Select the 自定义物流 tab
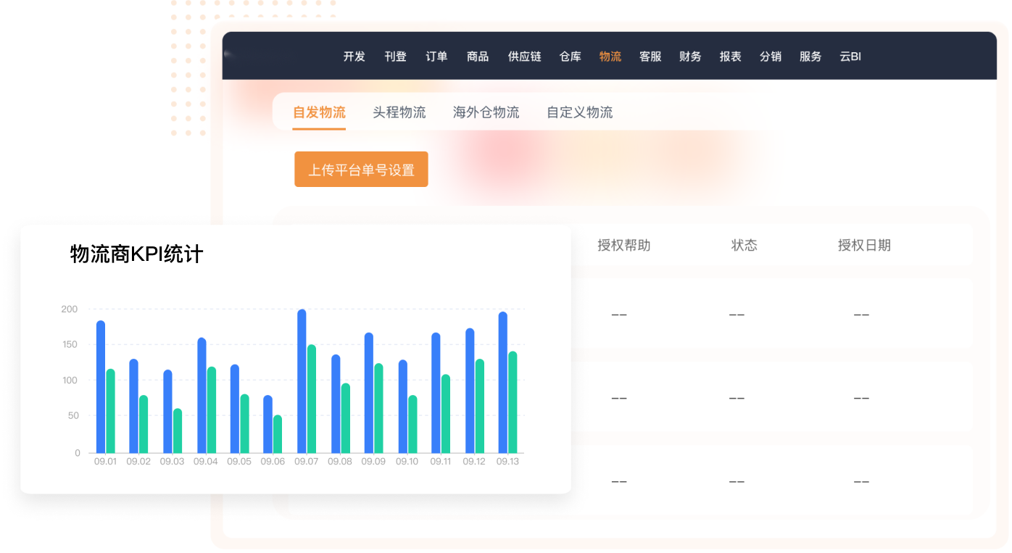 (x=579, y=112)
